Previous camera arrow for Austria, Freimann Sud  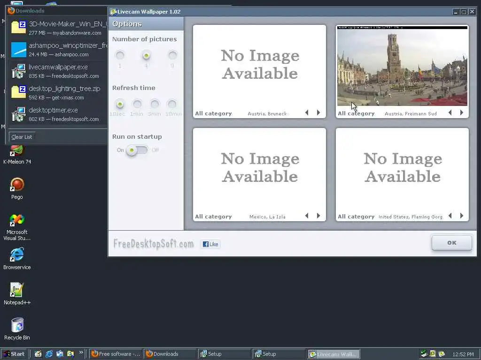450,112
